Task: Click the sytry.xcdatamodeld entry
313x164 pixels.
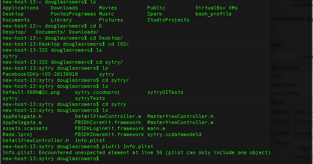Action: tap(174, 134)
